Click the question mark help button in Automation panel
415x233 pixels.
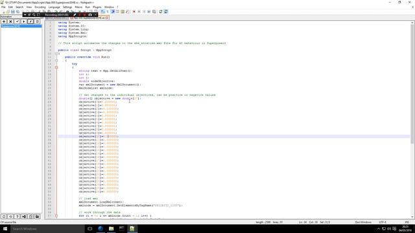point(18,216)
